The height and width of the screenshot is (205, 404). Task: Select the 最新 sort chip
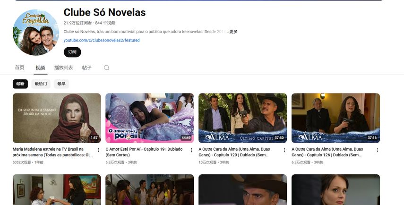click(x=20, y=84)
